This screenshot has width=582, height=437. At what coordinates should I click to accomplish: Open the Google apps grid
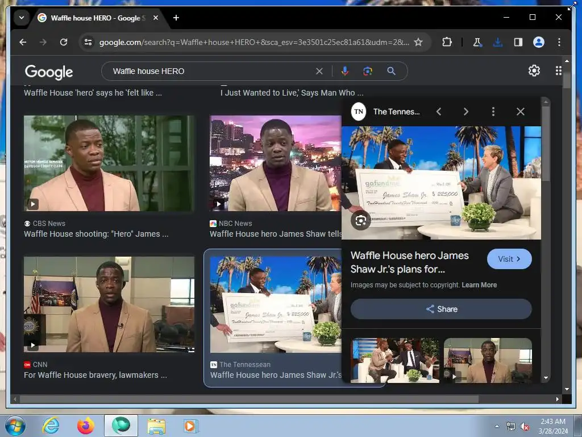(558, 71)
